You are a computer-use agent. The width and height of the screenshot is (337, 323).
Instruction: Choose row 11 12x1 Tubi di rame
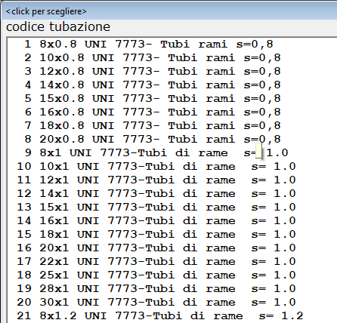coord(172,180)
